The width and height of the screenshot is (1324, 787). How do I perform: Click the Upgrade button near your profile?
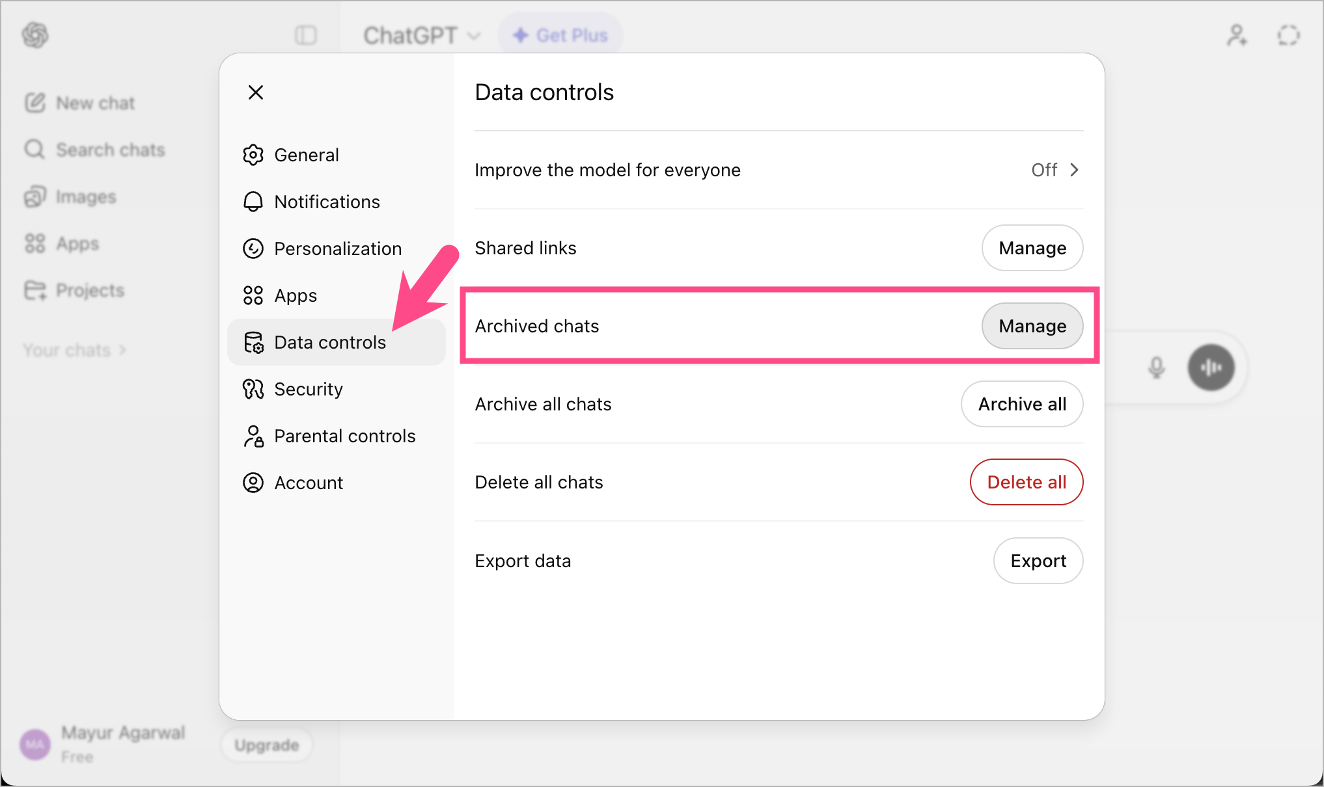pos(266,745)
